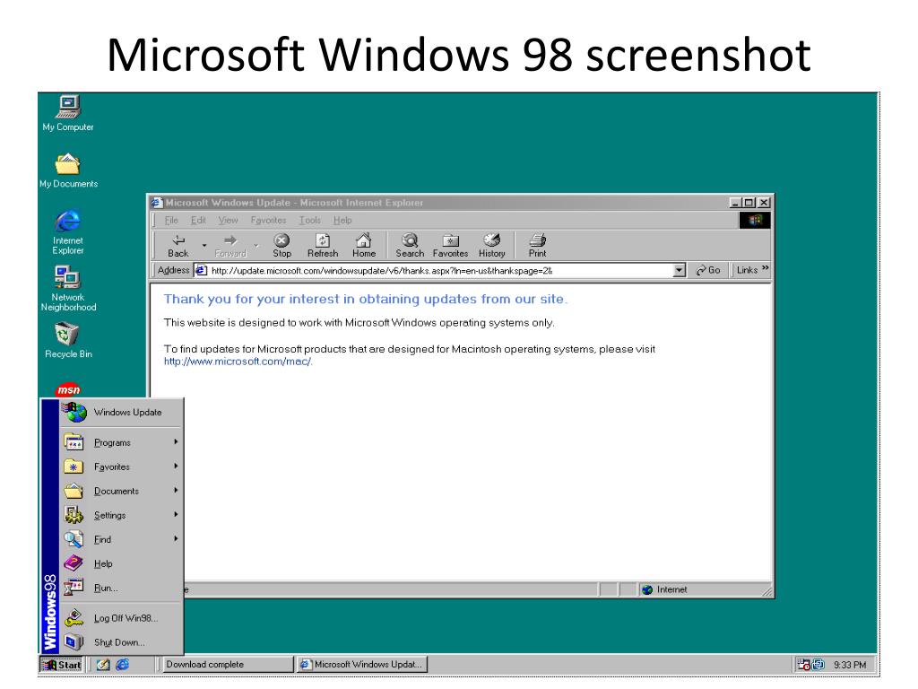Expand the Settings submenu
Screen dimensions: 918x689
click(x=121, y=515)
